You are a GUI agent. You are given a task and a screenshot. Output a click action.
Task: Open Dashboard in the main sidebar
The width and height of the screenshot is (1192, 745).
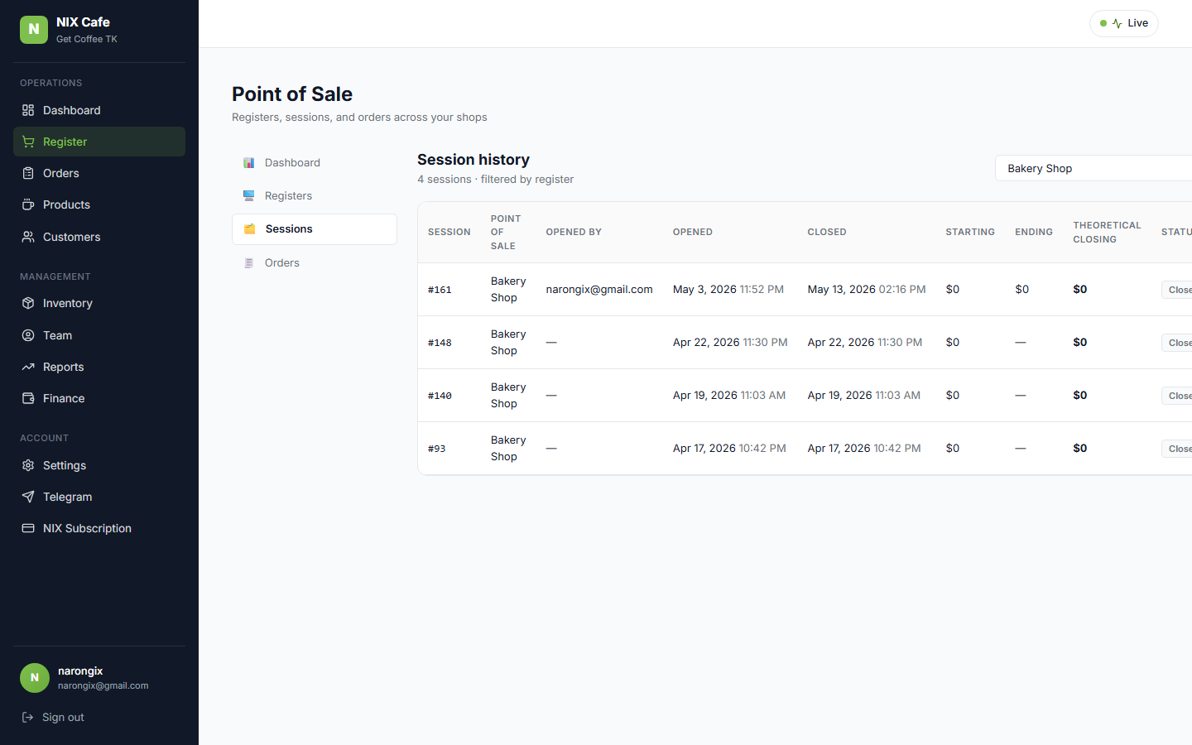[99, 110]
